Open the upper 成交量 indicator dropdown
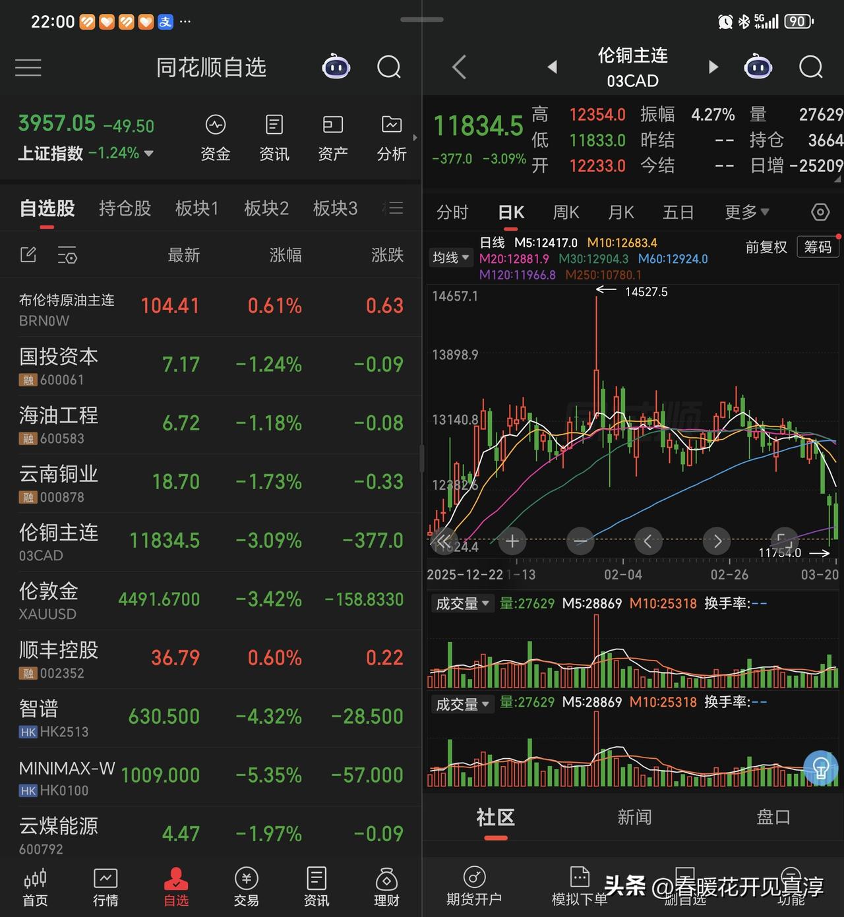Viewport: 844px width, 917px height. (462, 604)
